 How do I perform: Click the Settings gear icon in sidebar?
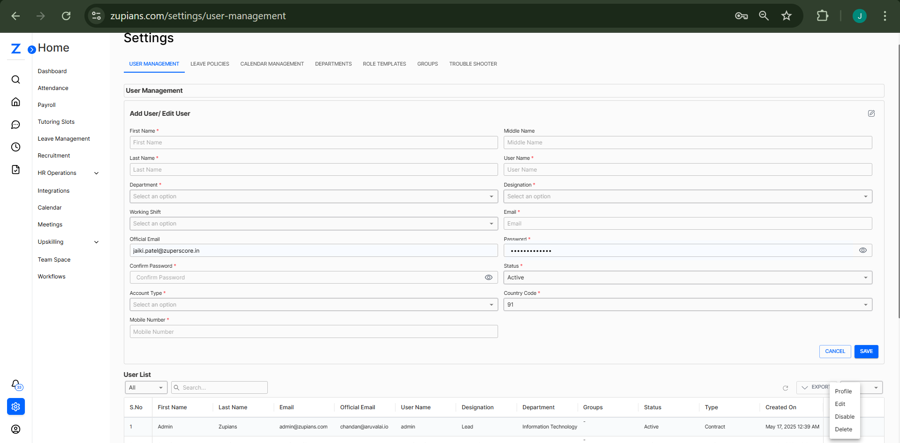point(15,406)
